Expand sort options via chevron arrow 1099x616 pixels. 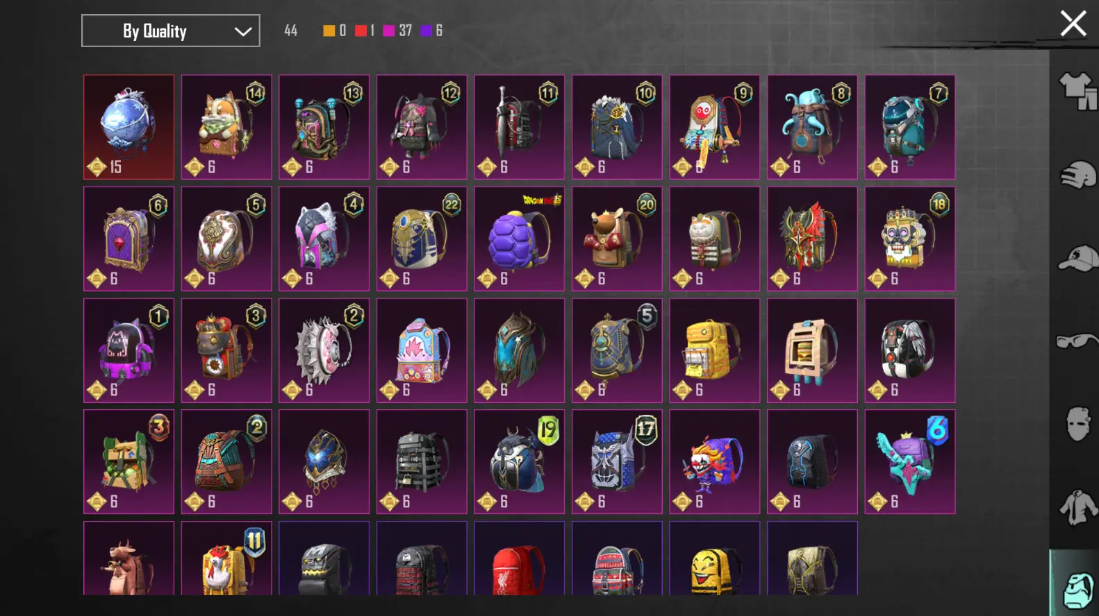(x=242, y=31)
